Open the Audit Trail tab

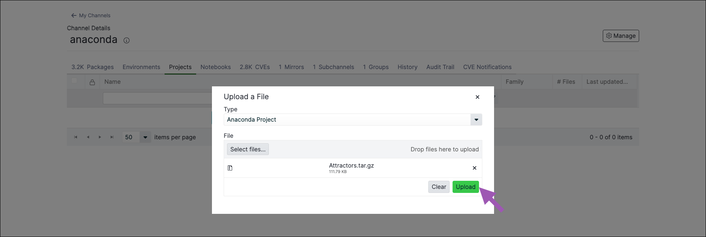tap(440, 67)
